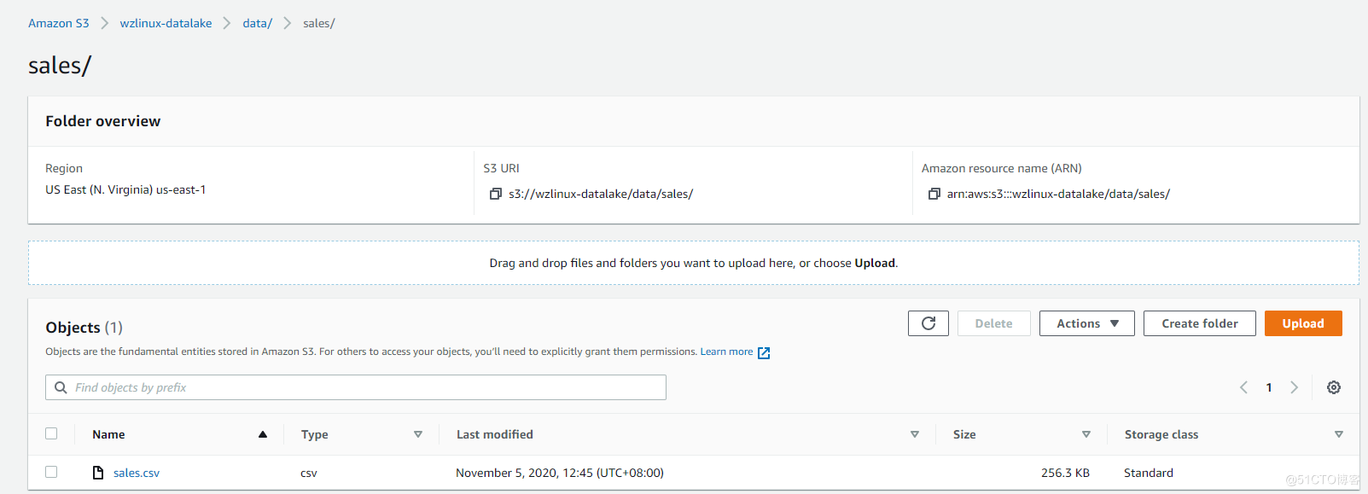The width and height of the screenshot is (1368, 494).
Task: Click the drag and drop upload zone text
Action: pos(694,263)
